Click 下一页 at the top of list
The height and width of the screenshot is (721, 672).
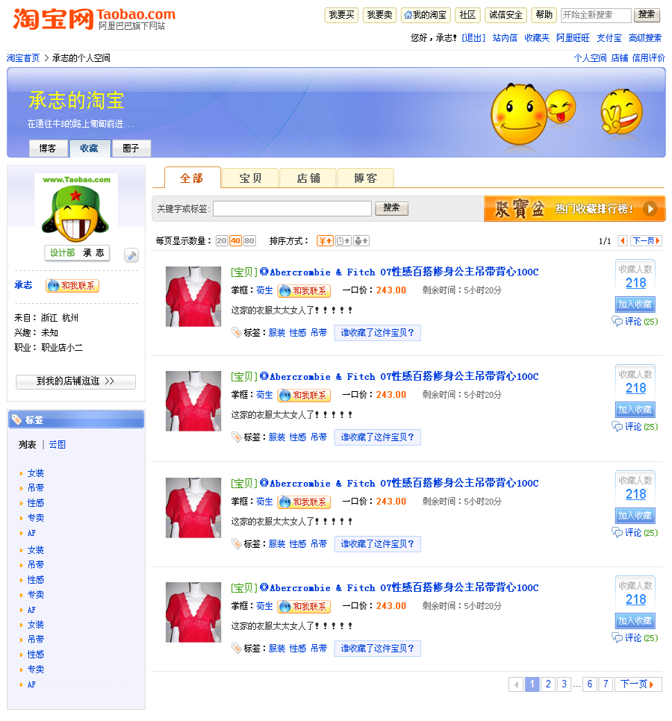[x=647, y=240]
